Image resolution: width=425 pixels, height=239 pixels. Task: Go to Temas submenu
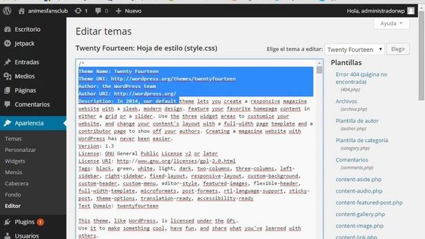13,139
